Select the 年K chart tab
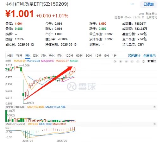163x145 pixels. tap(60, 55)
